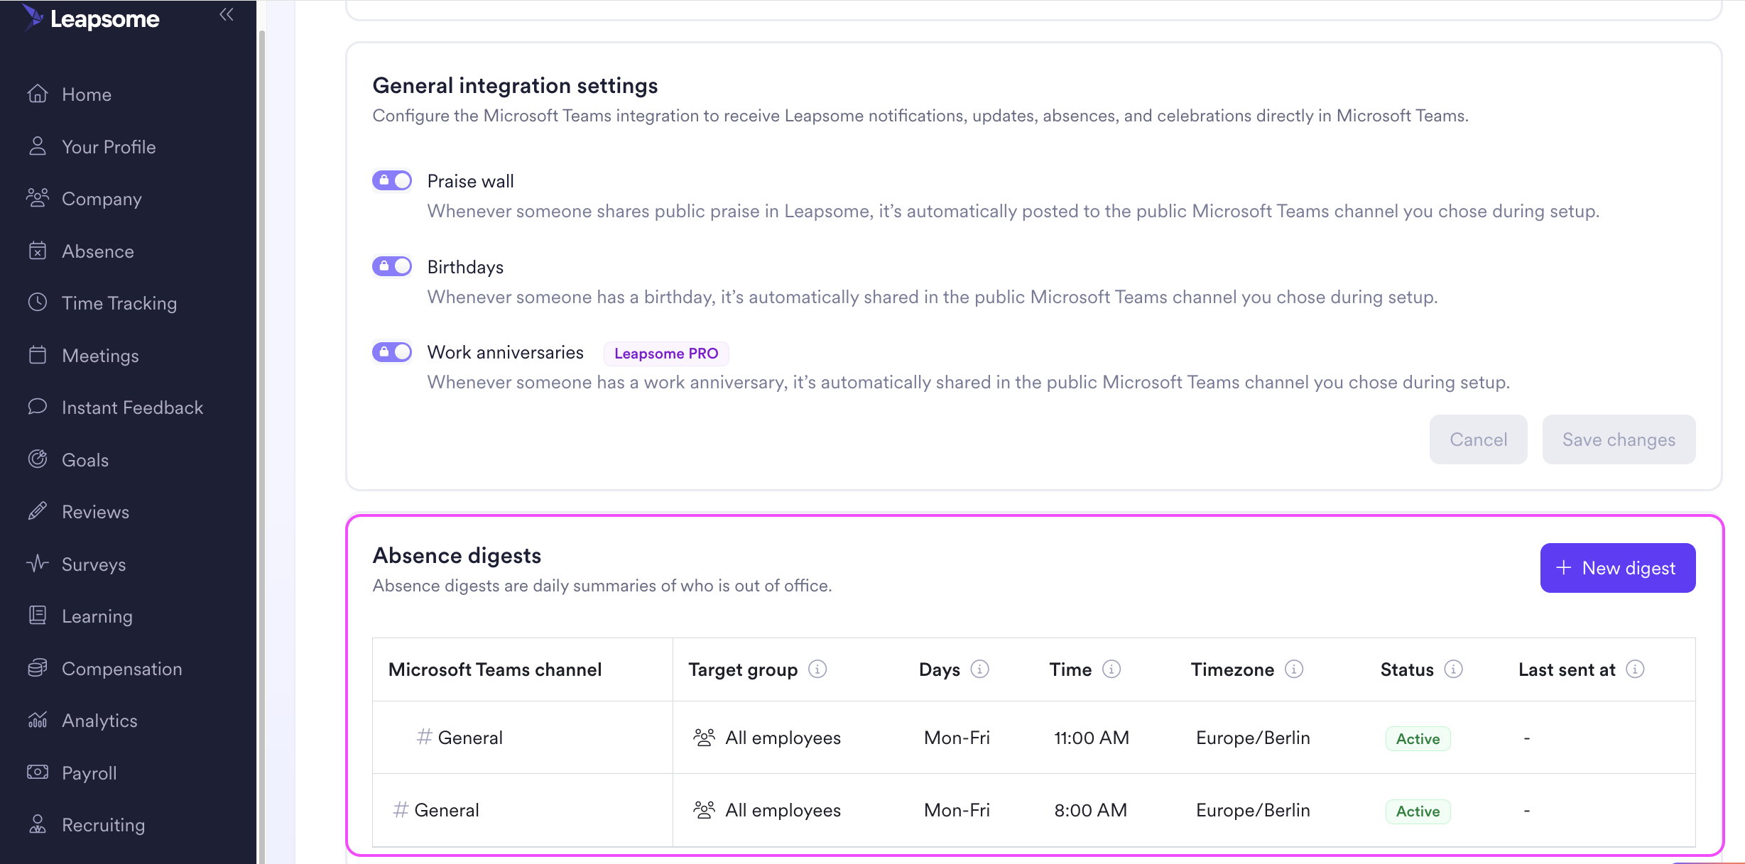The width and height of the screenshot is (1745, 864).
Task: Open the Absence menu item
Action: pos(97,251)
